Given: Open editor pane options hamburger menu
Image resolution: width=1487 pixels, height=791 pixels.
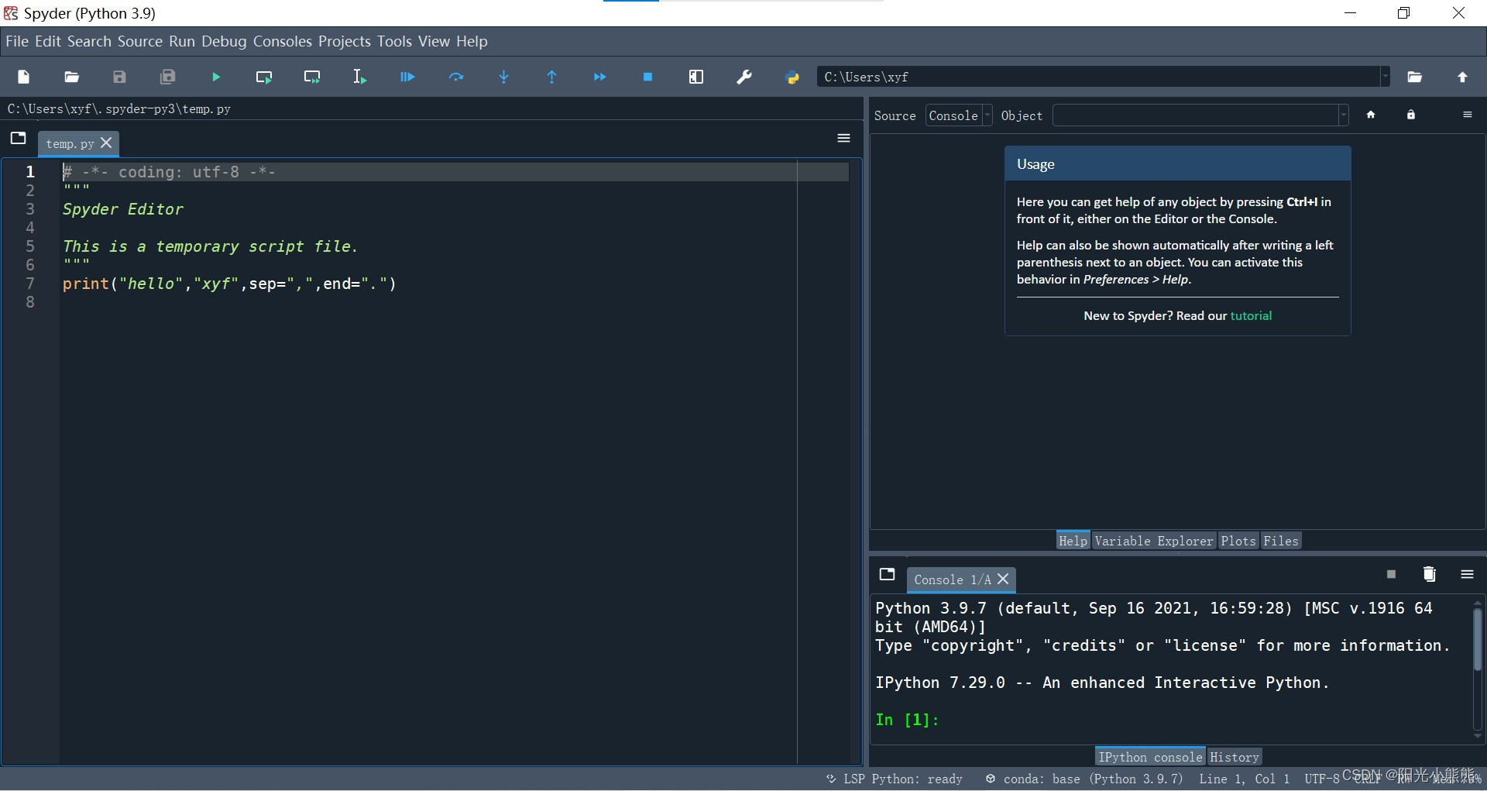Looking at the screenshot, I should click(x=844, y=138).
